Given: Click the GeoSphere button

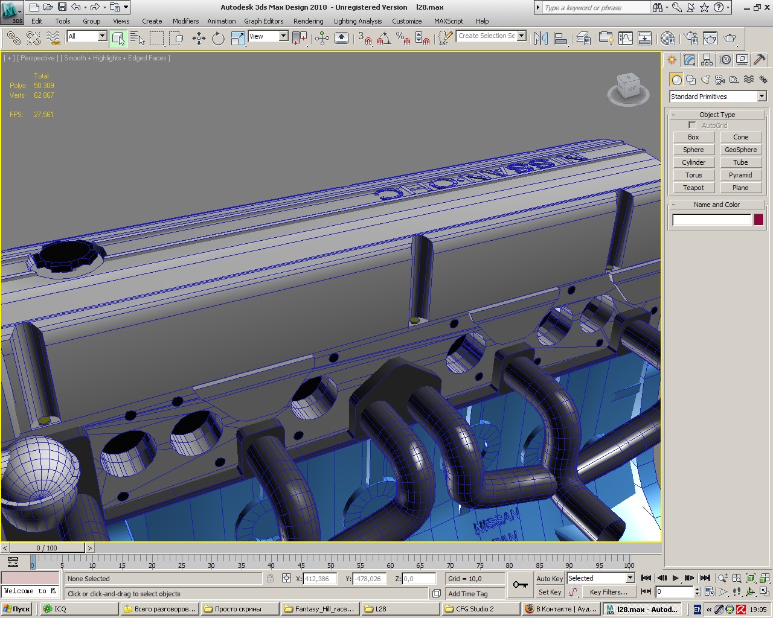Looking at the screenshot, I should point(740,150).
